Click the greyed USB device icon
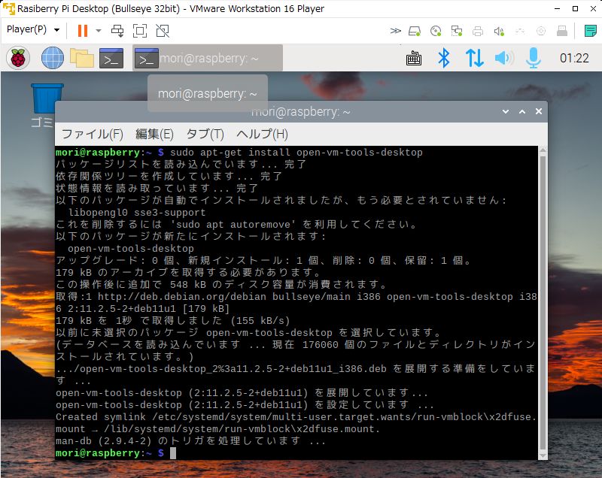 pos(520,31)
